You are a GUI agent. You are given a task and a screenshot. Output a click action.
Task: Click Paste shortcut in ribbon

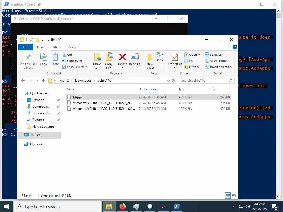coord(75,67)
